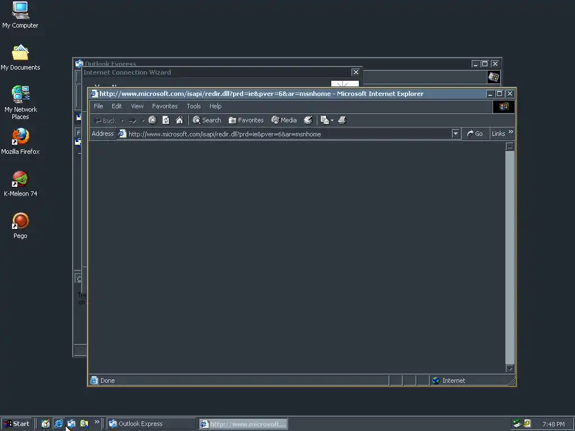Open the Edit menu

117,106
